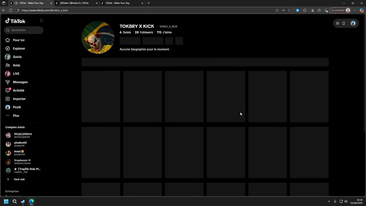Open LIVE section in sidebar

pos(16,74)
